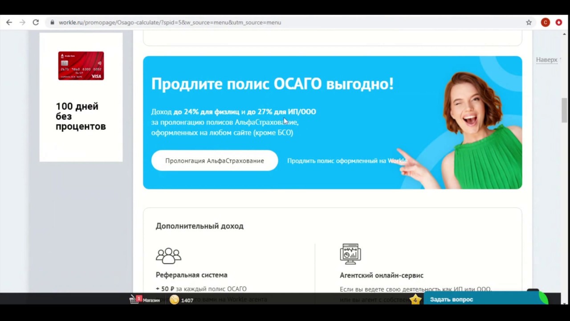Open the Alfa-Bank credit card image
The height and width of the screenshot is (321, 570).
point(81,66)
